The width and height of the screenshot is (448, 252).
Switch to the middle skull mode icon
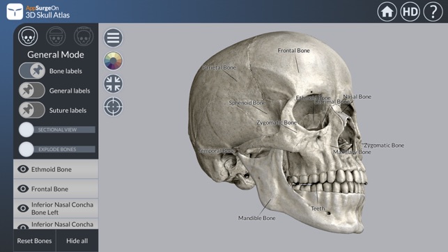(x=56, y=36)
